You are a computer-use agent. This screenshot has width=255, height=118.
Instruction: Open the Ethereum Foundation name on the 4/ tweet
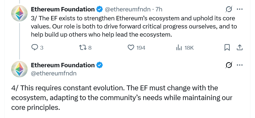click(x=63, y=65)
